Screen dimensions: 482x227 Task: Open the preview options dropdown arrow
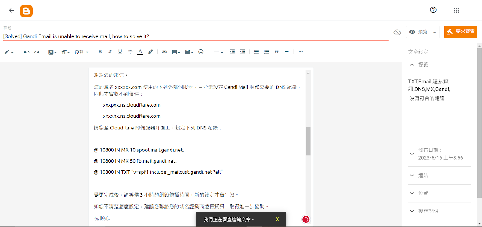(x=434, y=32)
